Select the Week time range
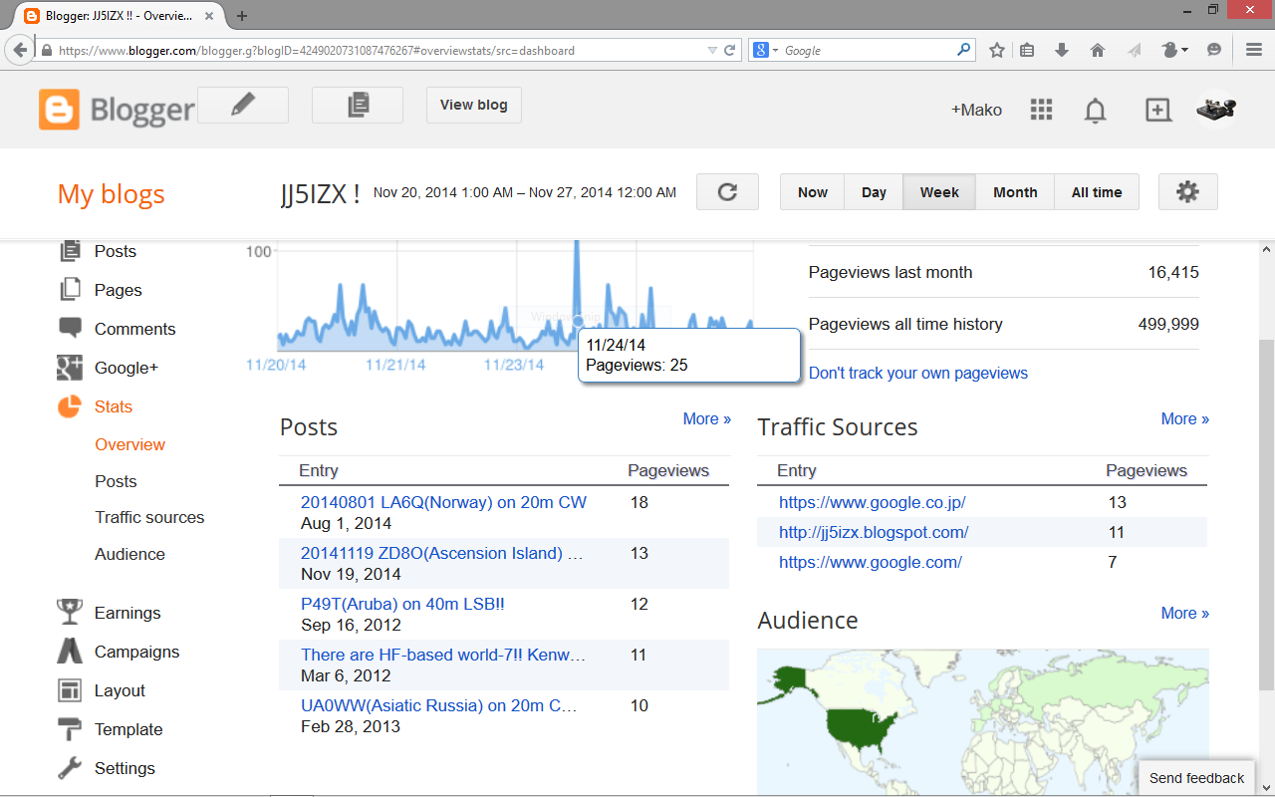 [x=939, y=192]
